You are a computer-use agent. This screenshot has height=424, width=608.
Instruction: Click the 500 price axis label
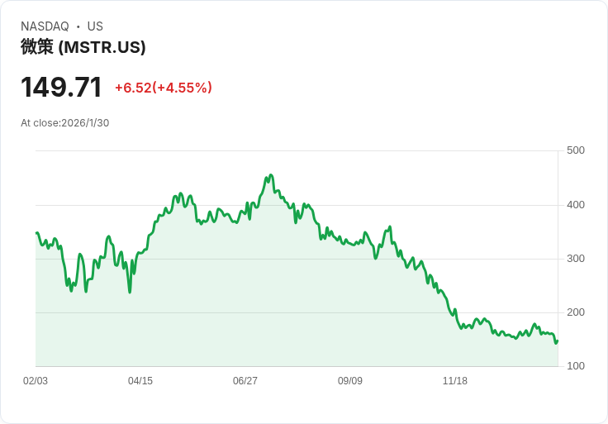(x=576, y=150)
